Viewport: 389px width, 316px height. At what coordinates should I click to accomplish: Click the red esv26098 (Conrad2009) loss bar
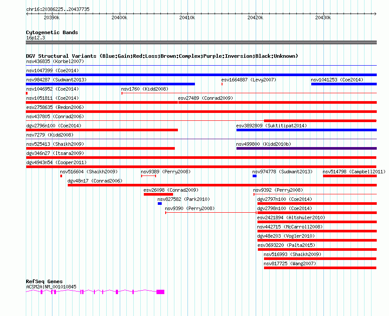pos(158,194)
